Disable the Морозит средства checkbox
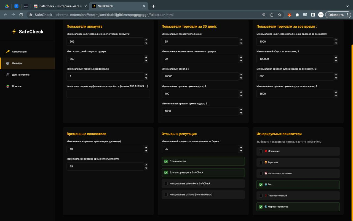Viewport: 353px width, 221px height. pos(261,207)
